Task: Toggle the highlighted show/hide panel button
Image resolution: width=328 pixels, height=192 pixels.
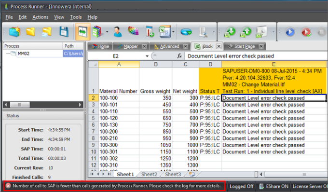Action: [82, 32]
